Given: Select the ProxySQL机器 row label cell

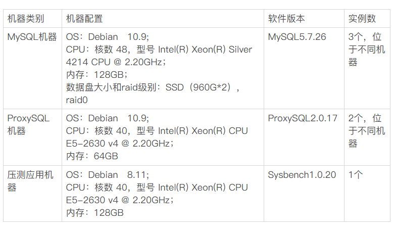Looking at the screenshot, I should pos(28,125).
